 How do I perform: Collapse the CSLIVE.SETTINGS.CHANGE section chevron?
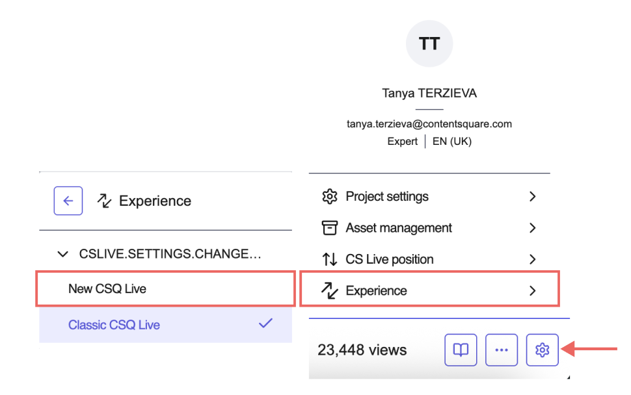tap(63, 254)
